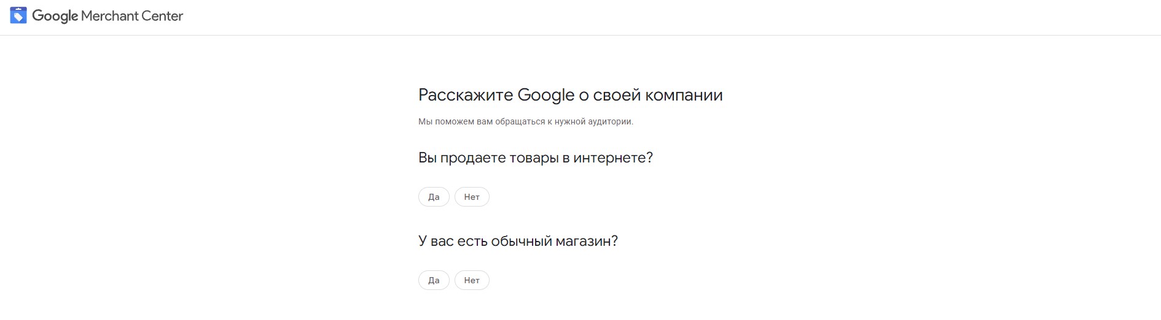Click the Merchant Center blue tag logo icon
The height and width of the screenshot is (320, 1161).
[x=18, y=15]
